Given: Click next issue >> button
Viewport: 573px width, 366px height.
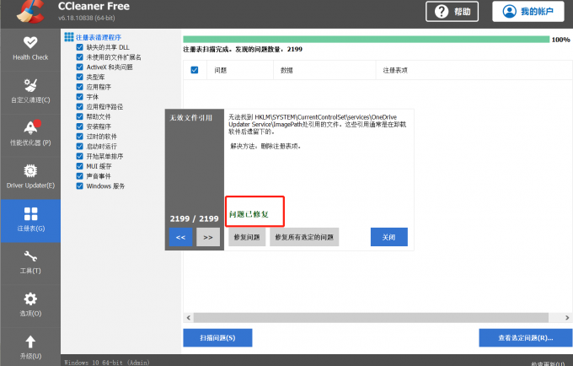Looking at the screenshot, I should (208, 237).
